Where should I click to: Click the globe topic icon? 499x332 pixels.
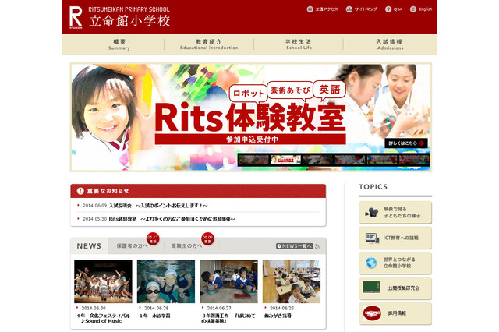[371, 263]
